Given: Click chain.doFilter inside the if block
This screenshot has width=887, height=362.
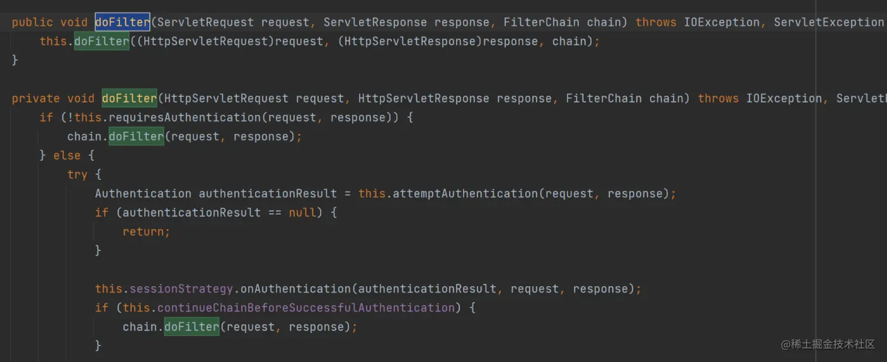Looking at the screenshot, I should click(136, 137).
